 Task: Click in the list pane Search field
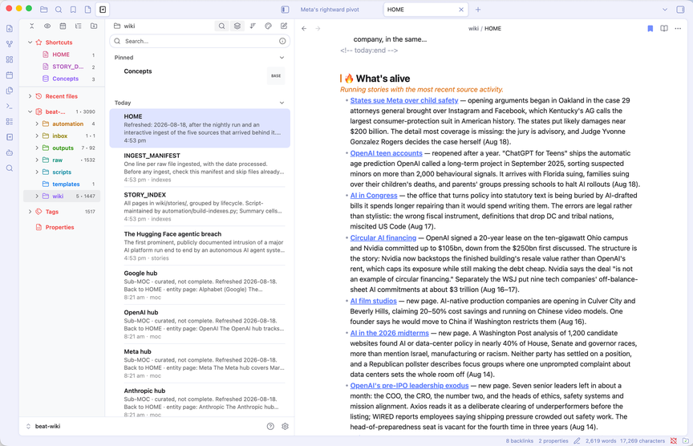click(200, 41)
